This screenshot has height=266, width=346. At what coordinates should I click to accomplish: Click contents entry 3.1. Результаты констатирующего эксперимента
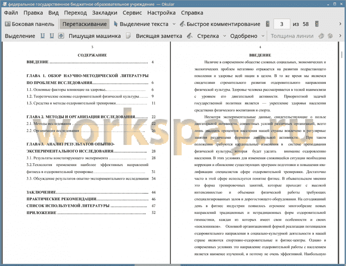pos(91,158)
